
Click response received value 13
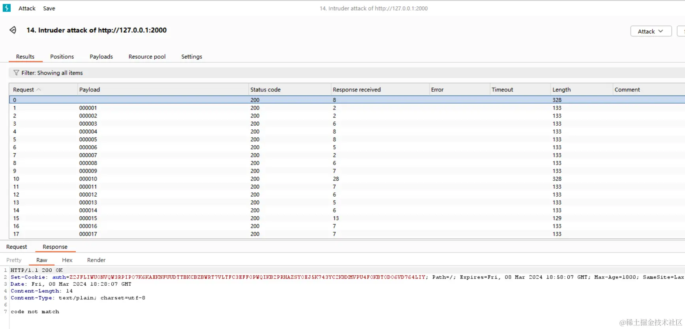coord(336,218)
